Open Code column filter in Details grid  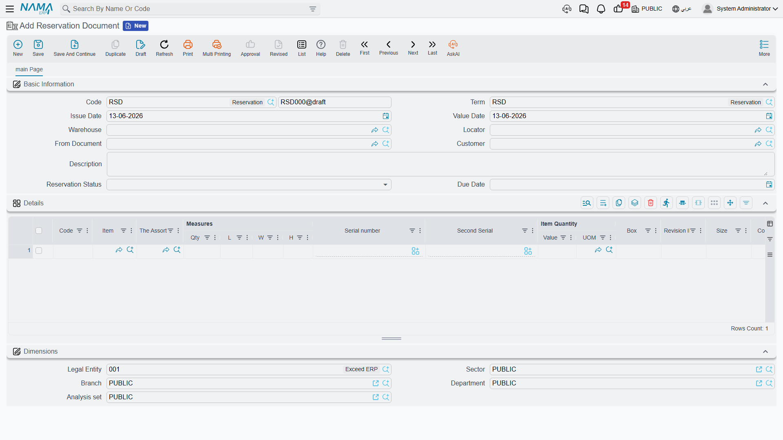80,231
